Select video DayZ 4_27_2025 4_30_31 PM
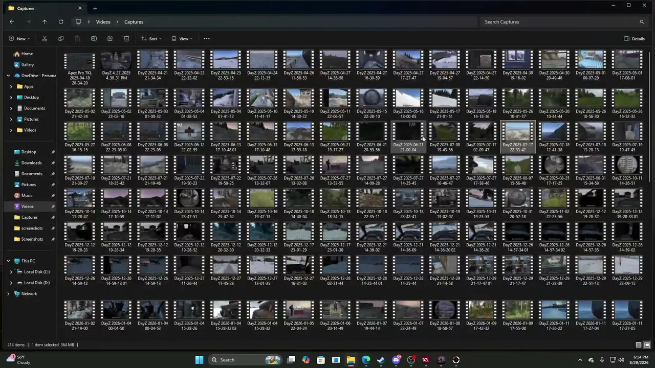Viewport: 655px width, 368px height. (116, 66)
